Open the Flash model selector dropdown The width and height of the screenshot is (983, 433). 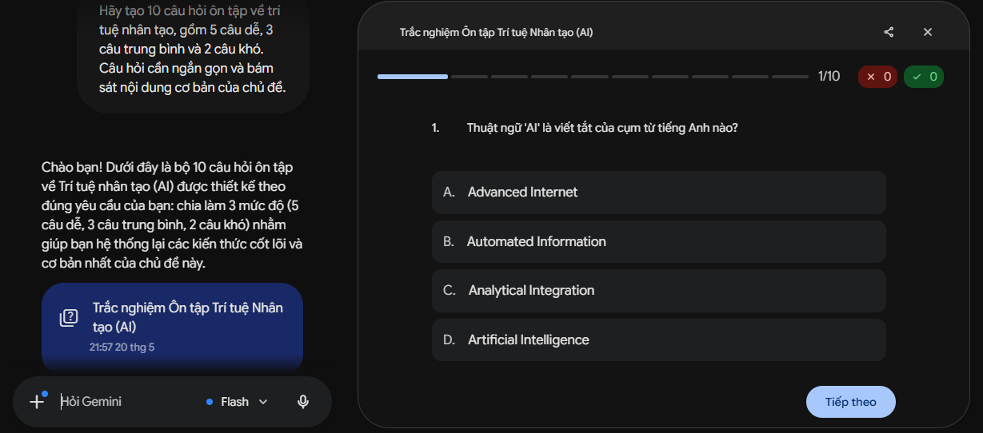coord(237,402)
